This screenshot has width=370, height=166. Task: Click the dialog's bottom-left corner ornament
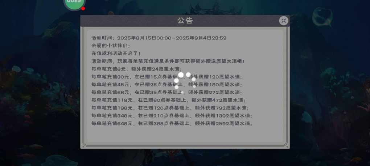click(84, 145)
